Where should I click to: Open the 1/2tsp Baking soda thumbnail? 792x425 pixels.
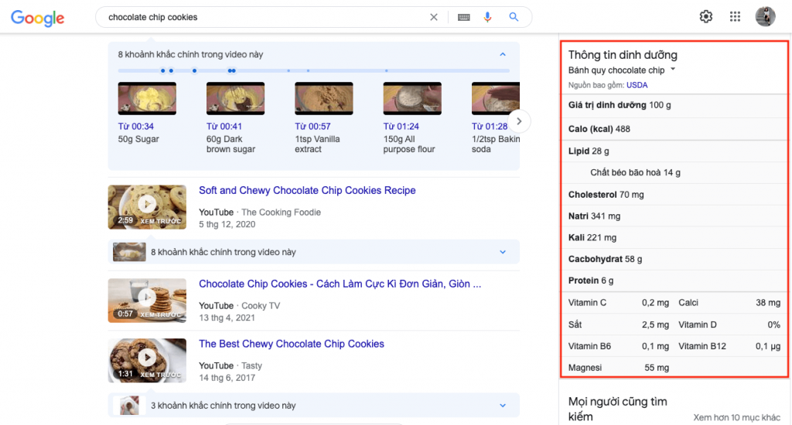click(x=496, y=98)
